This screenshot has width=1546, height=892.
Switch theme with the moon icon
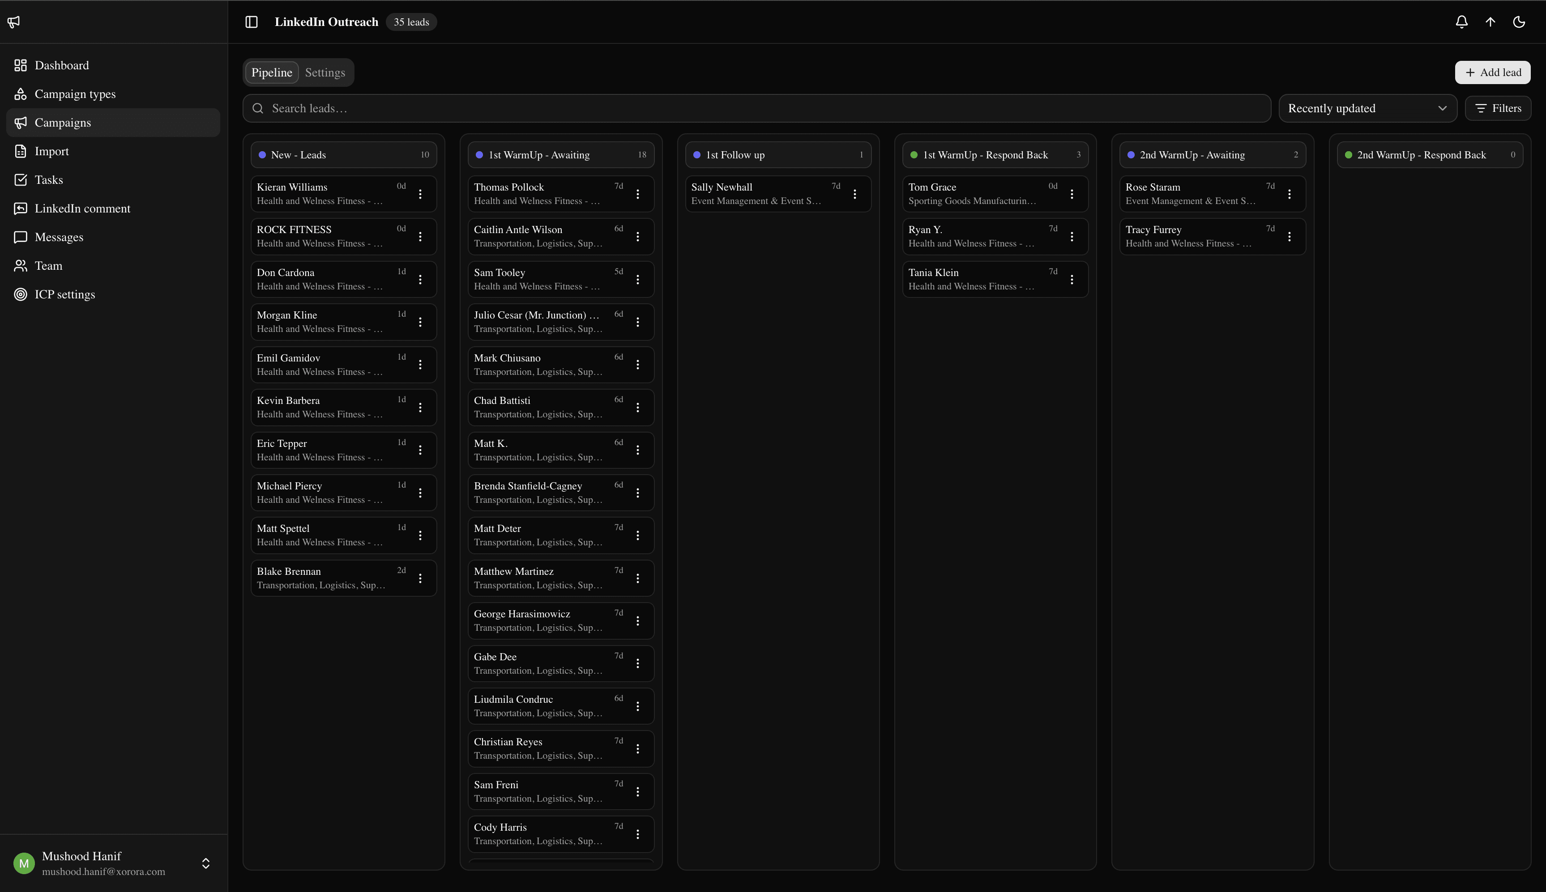pos(1519,22)
